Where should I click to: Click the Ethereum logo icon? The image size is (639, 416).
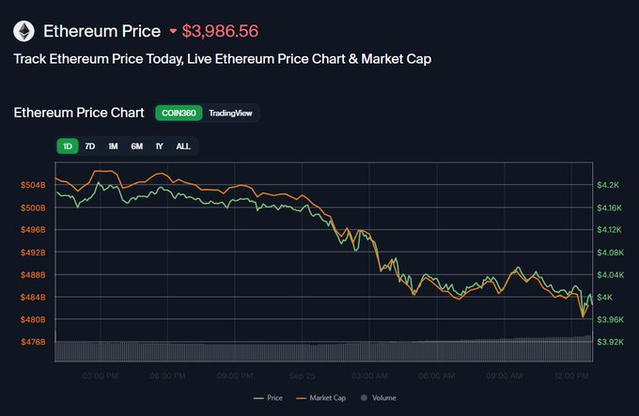(24, 31)
